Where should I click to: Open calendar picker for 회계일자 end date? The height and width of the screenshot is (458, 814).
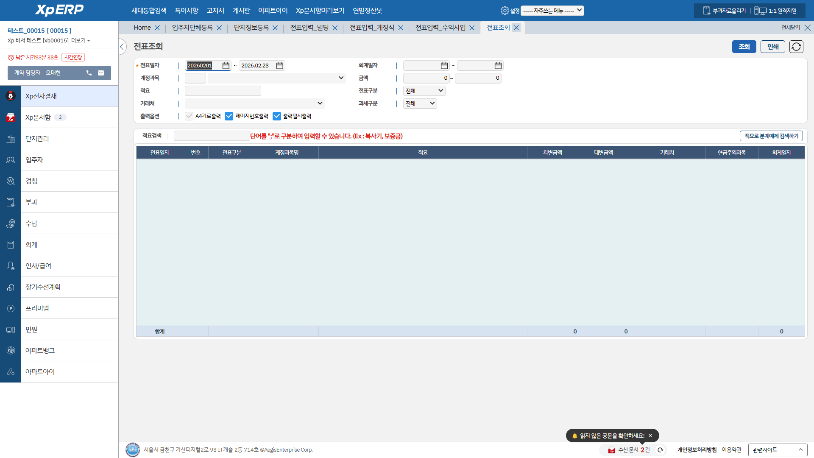point(498,66)
